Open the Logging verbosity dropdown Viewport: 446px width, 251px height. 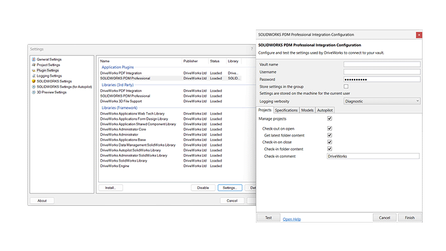click(x=382, y=101)
